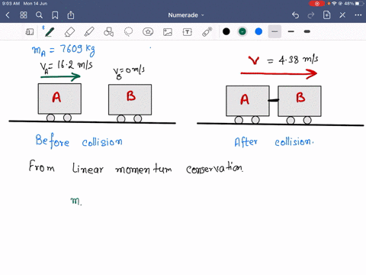Select the Shapes tool

click(x=108, y=32)
